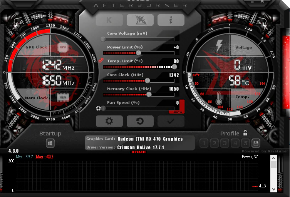The width and height of the screenshot is (290, 197).
Task: Click the Power Limit value +0
Action: coord(176,47)
